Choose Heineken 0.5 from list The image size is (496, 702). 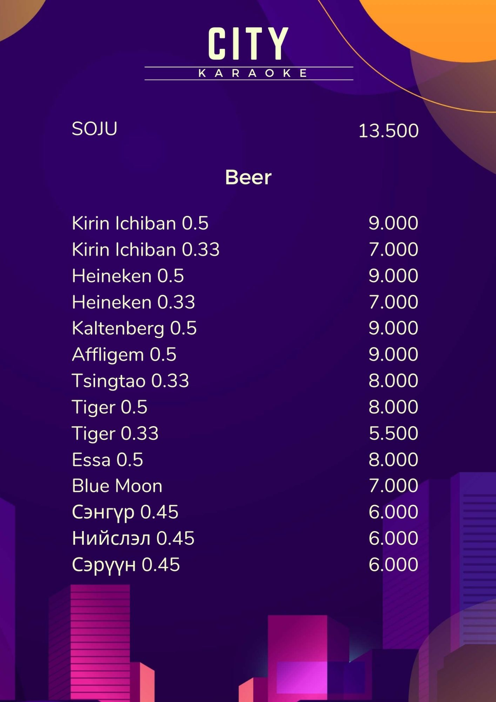(128, 276)
